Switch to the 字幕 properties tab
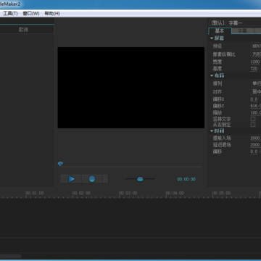 pos(242,30)
